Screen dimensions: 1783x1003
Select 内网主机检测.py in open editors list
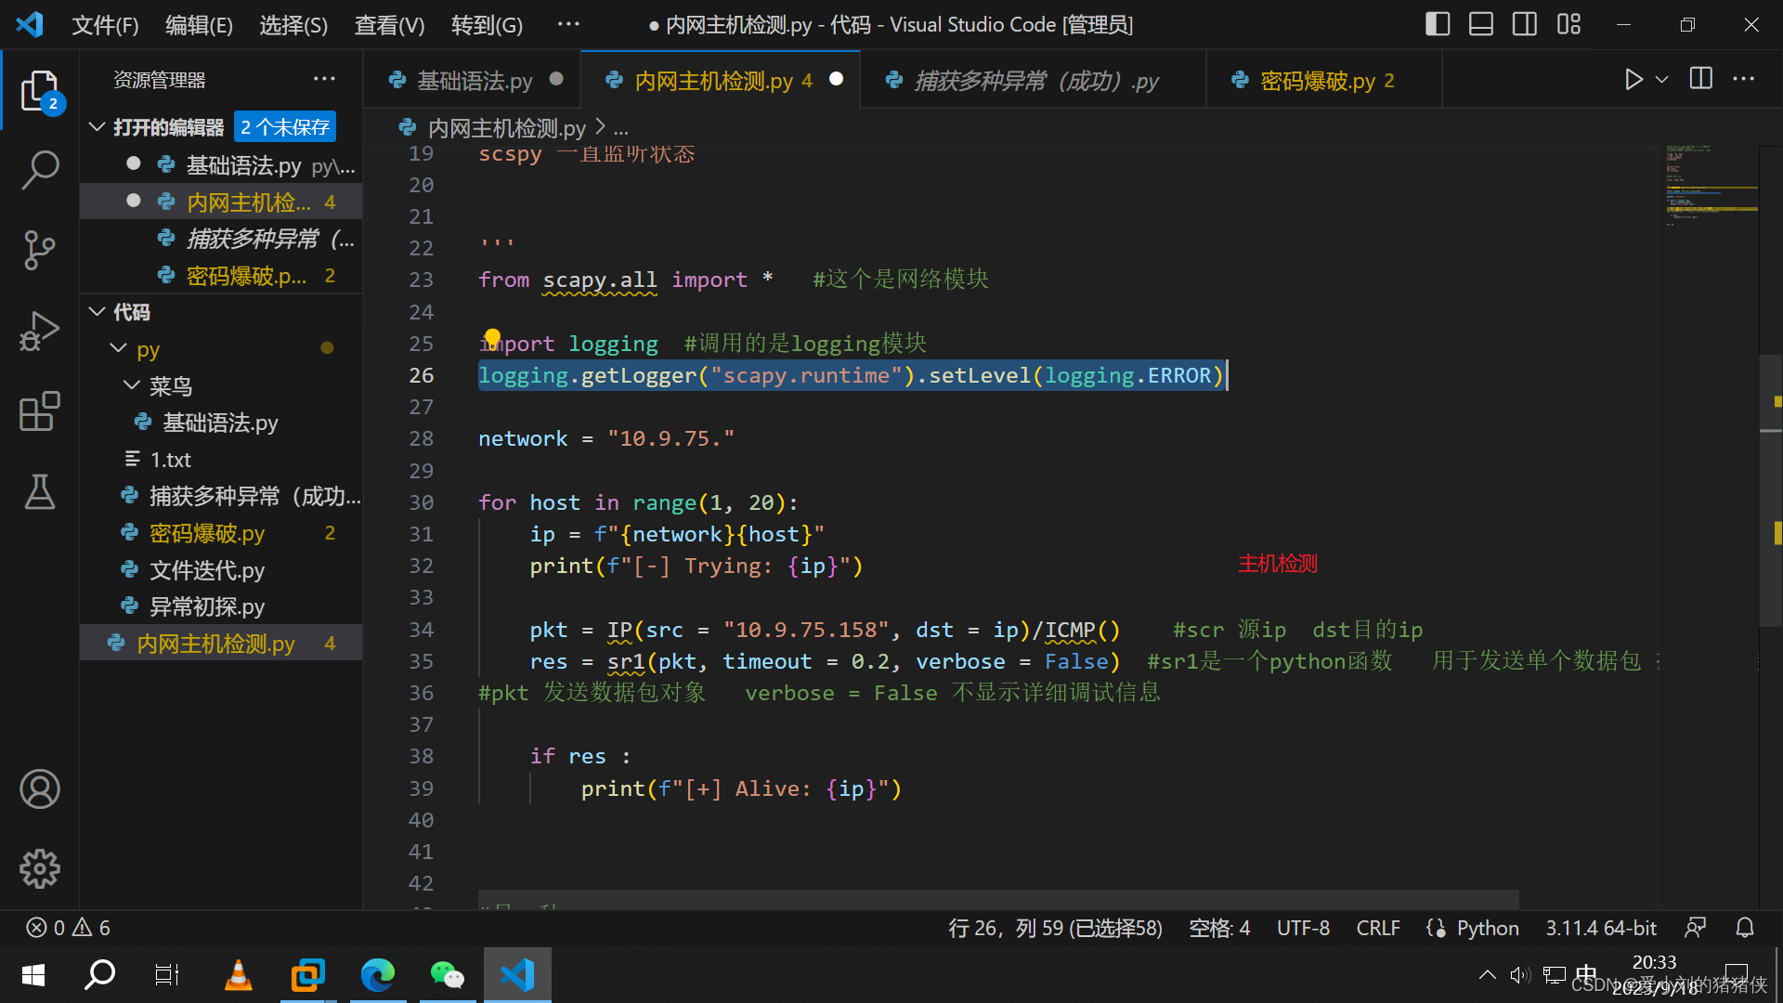221,202
